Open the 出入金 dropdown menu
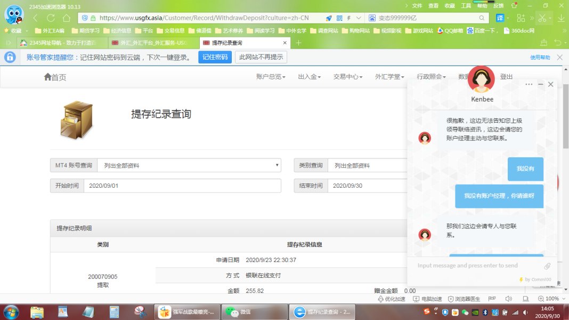This screenshot has width=569, height=320. coord(309,77)
